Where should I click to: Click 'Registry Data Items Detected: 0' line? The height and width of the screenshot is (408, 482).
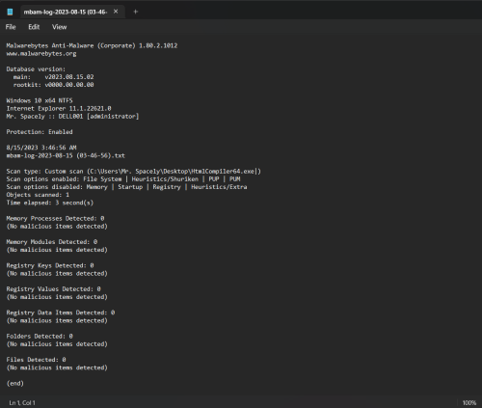61,313
